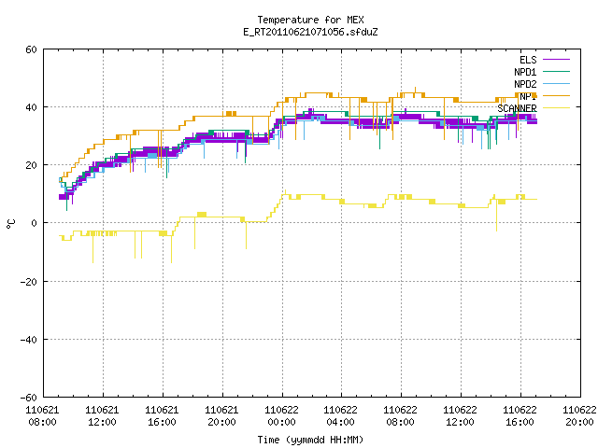Click the x-axis tick label '110621 08:00'

[42, 416]
